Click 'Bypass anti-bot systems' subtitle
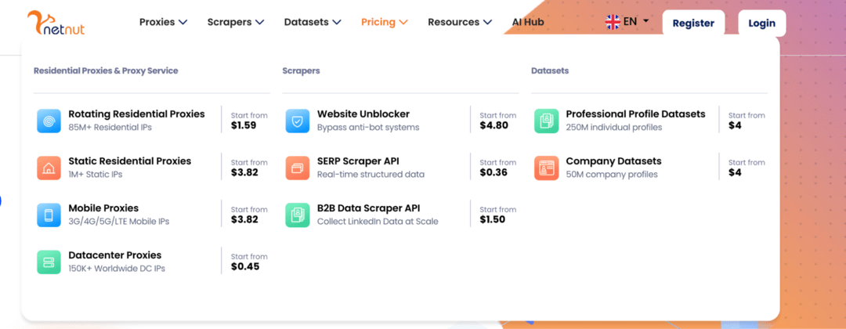 click(x=368, y=127)
